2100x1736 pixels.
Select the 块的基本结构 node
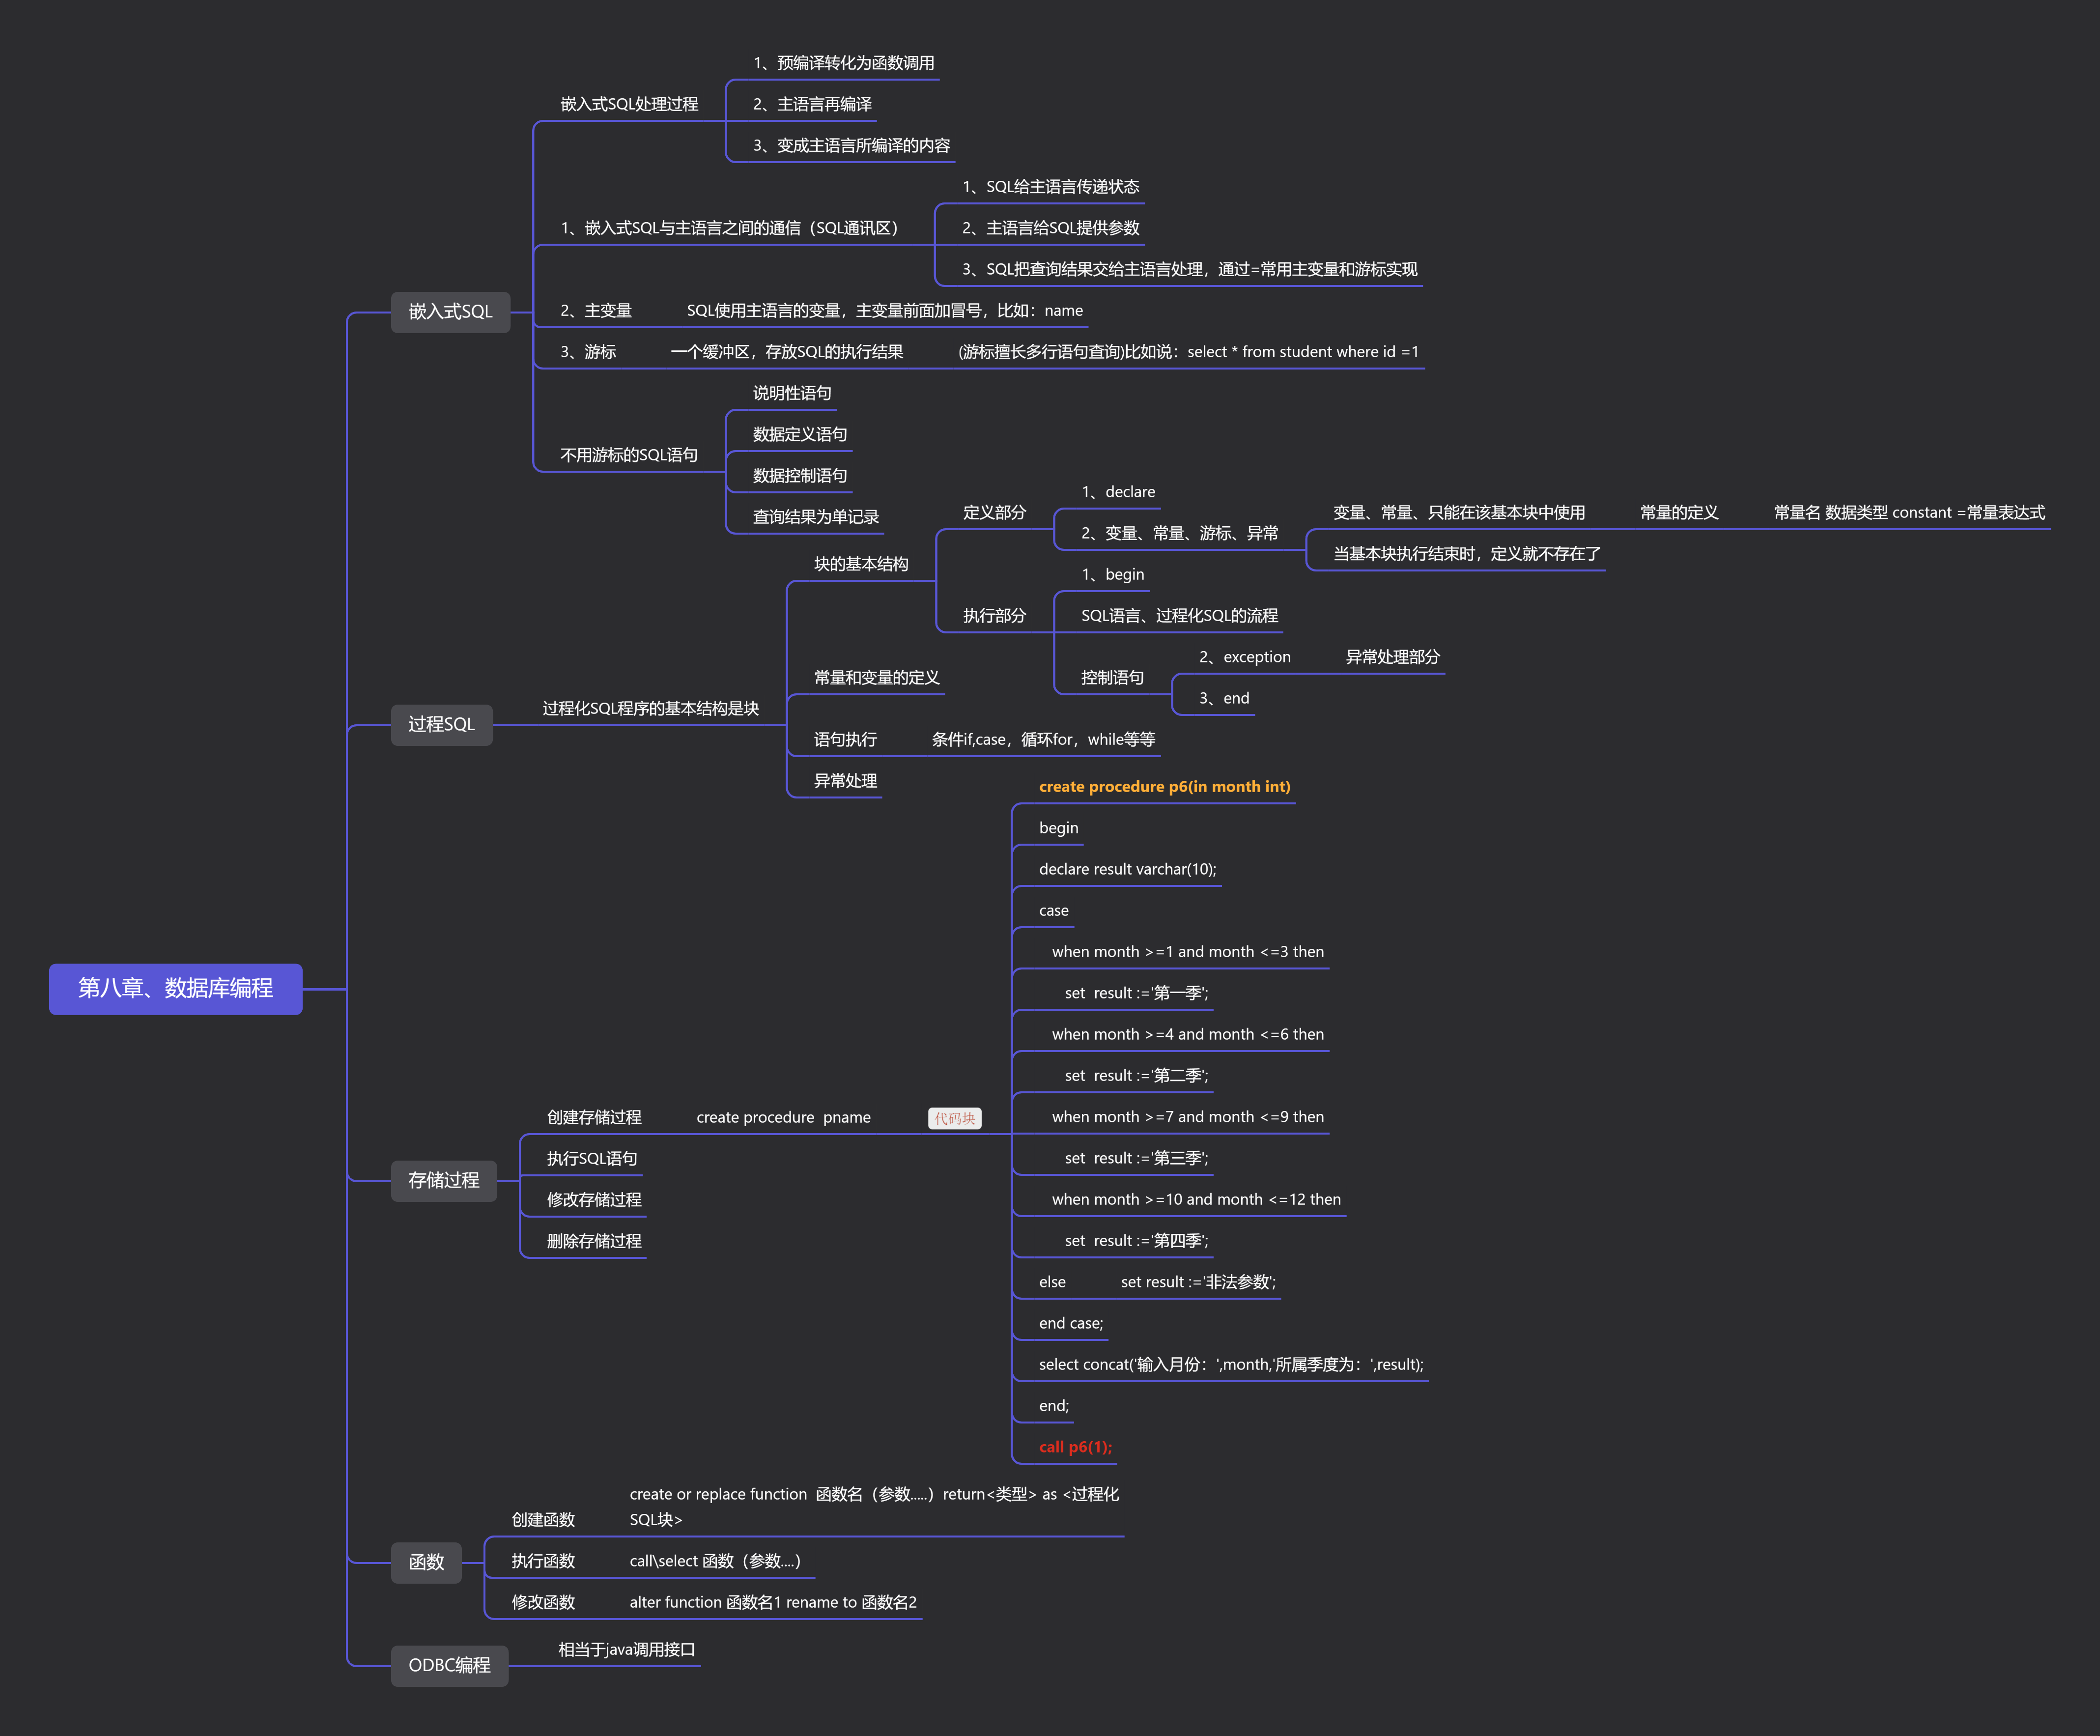coord(861,564)
